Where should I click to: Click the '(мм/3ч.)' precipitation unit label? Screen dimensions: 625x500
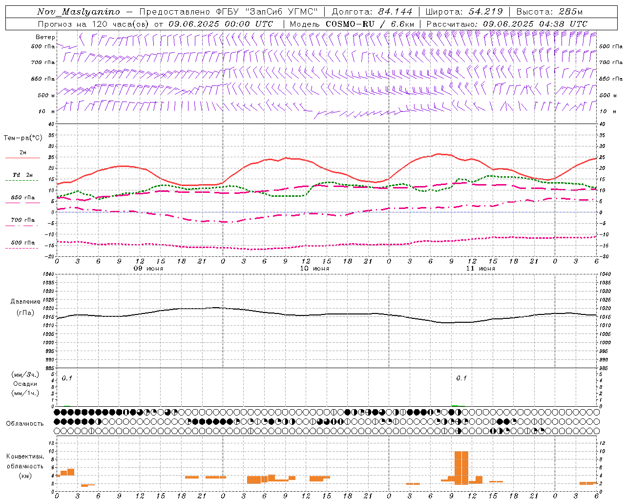(25, 375)
